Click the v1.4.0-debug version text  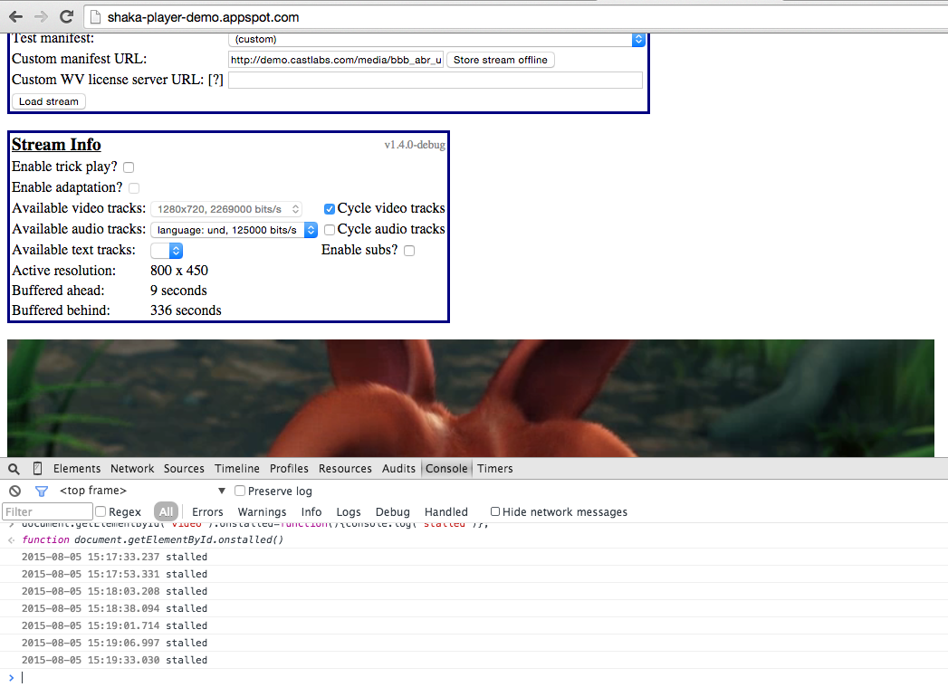(415, 145)
